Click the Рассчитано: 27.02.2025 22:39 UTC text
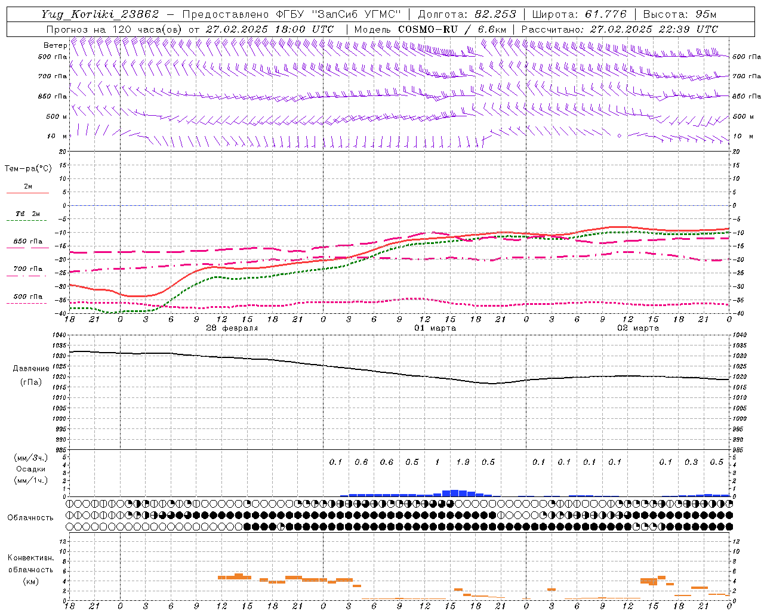The image size is (764, 611). pyautogui.click(x=619, y=29)
